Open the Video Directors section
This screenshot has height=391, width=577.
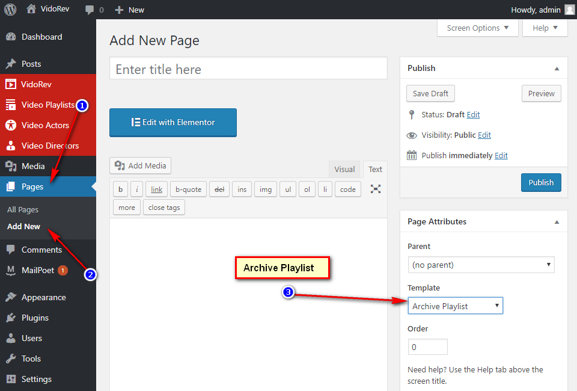(x=50, y=146)
